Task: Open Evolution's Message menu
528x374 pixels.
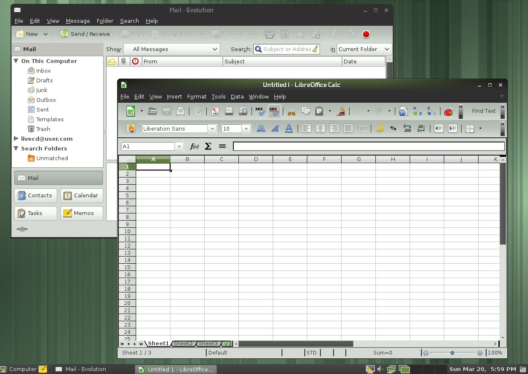Action: coord(78,21)
